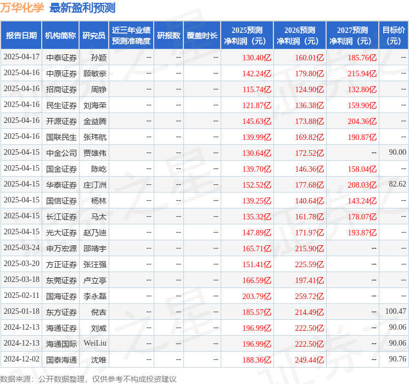Screen dimensions: 409x384
Task: Open the 中泰证券 institution entry
Action: coord(61,58)
